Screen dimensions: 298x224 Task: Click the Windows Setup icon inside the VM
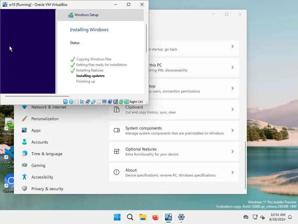71,15
